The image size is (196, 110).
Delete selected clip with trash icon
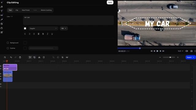tap(20, 57)
